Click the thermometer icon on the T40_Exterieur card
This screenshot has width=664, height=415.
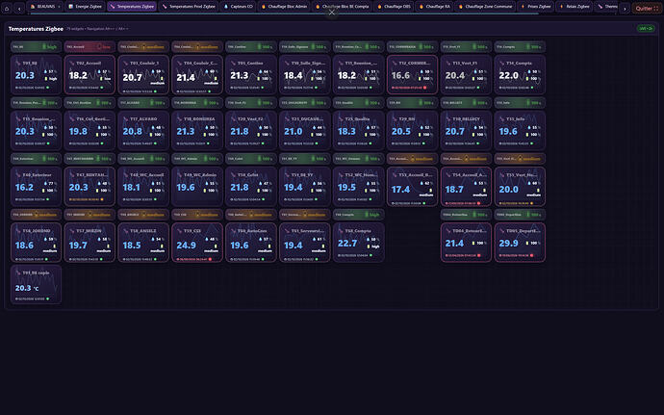[x=17, y=175]
